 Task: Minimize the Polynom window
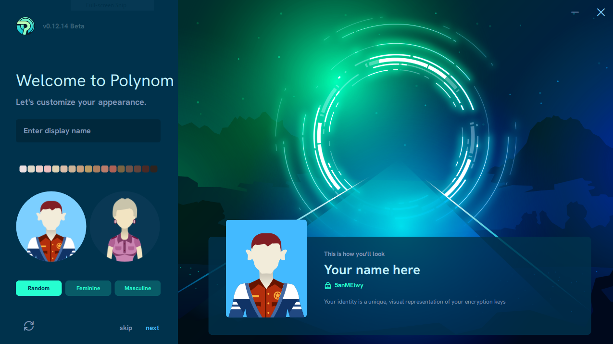(575, 13)
